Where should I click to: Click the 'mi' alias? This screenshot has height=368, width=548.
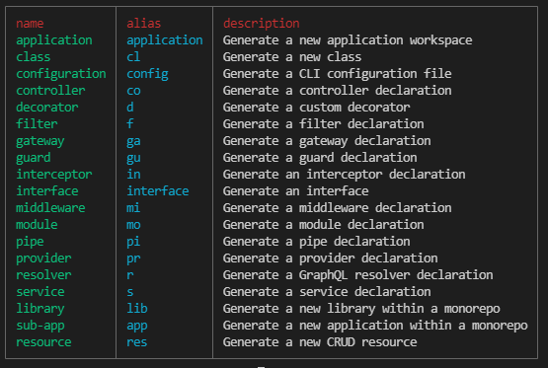click(133, 208)
